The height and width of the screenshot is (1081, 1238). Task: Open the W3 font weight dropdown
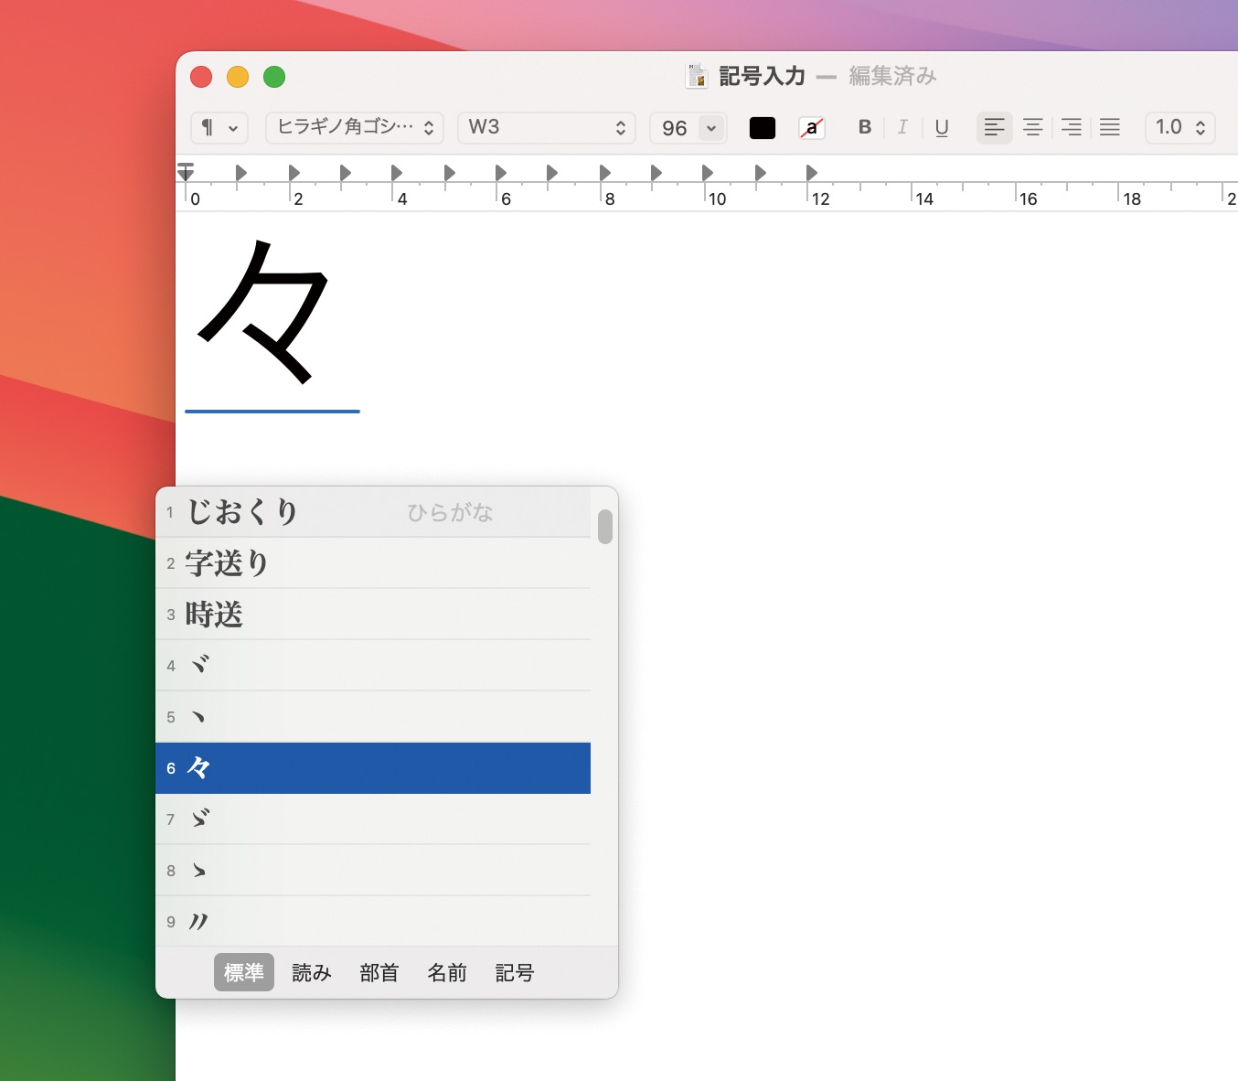point(546,128)
